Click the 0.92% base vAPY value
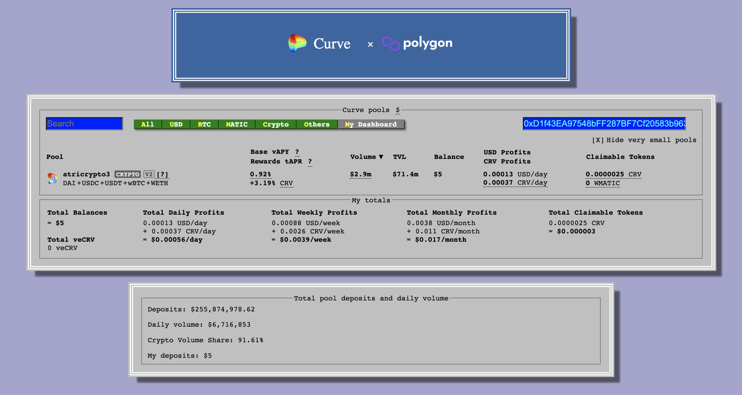 coord(261,174)
